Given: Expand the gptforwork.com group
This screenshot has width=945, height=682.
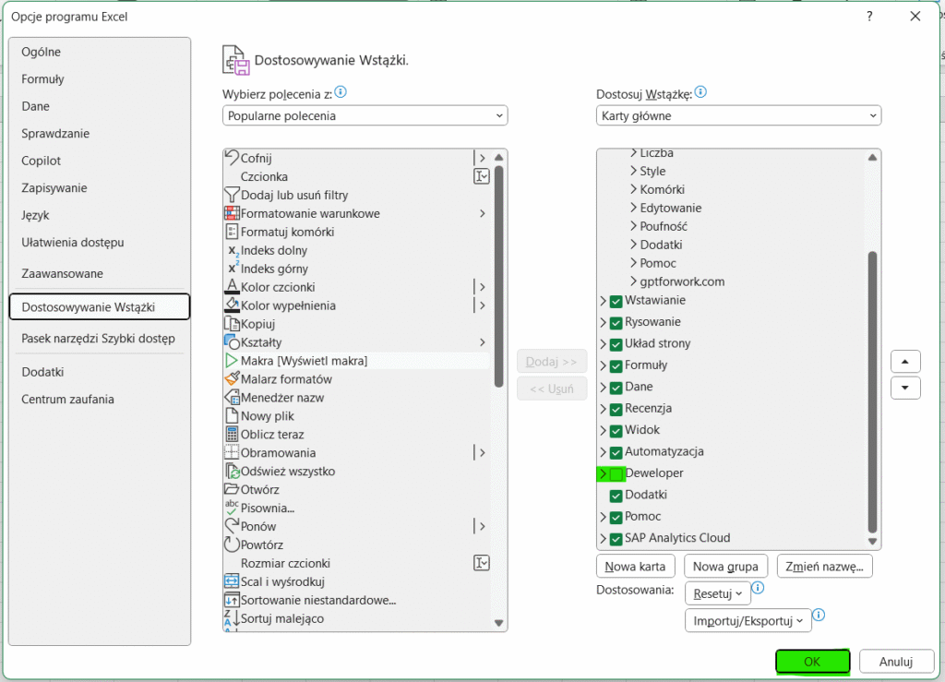Looking at the screenshot, I should (633, 281).
